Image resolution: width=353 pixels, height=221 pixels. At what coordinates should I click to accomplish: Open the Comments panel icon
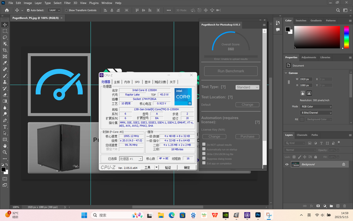point(278,30)
